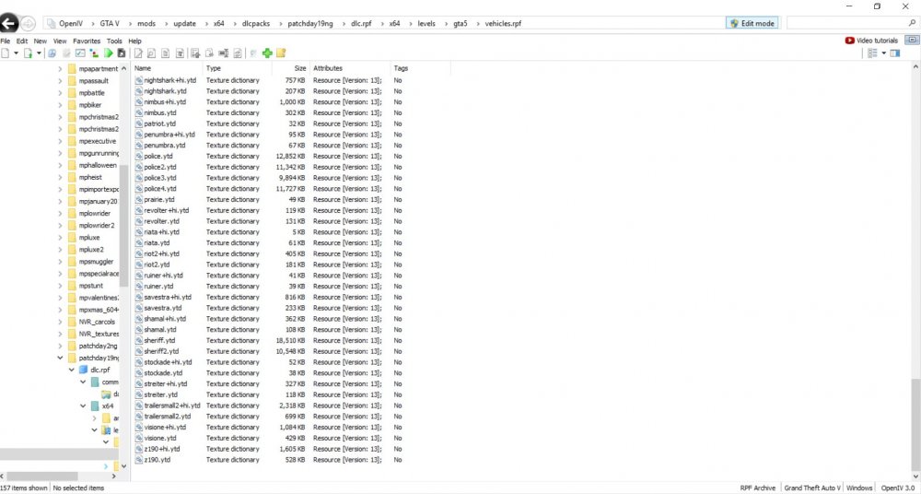921x494 pixels.
Task: Collapse the patchday19ng tree folder
Action: tap(60, 358)
